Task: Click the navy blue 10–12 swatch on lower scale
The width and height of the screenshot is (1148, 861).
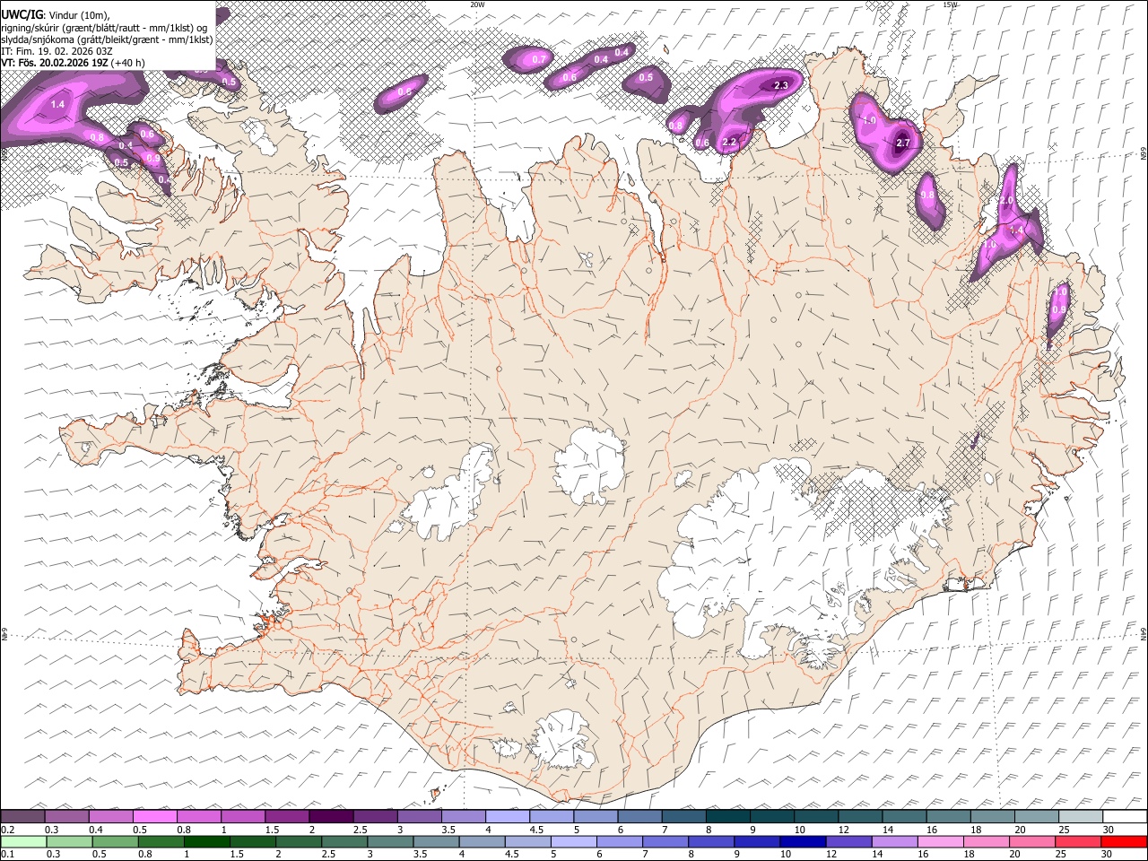Action: 801,842
